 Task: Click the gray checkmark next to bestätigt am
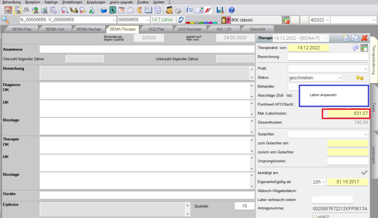click(364, 172)
